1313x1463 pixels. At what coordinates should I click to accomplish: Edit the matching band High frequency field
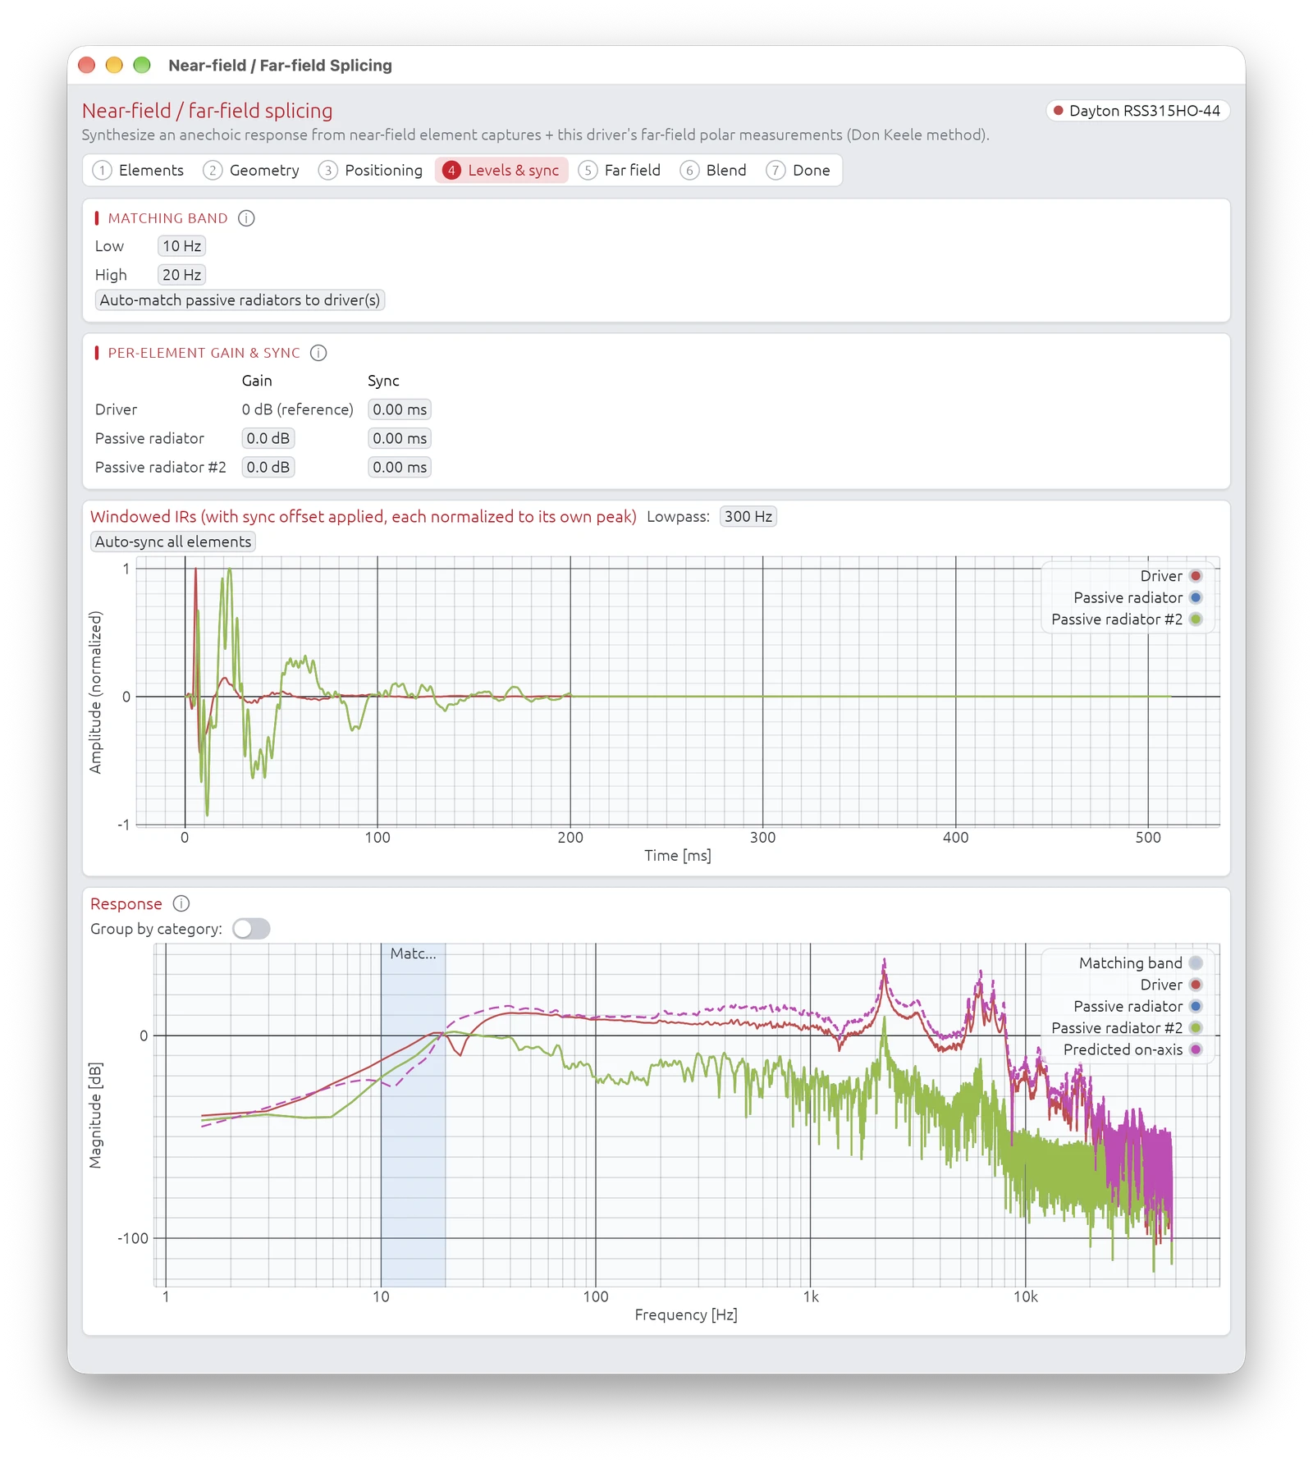(x=181, y=275)
